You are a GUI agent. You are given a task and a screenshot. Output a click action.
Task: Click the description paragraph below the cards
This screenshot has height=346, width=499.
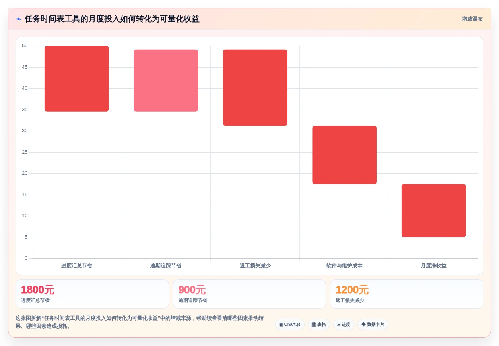click(x=140, y=322)
